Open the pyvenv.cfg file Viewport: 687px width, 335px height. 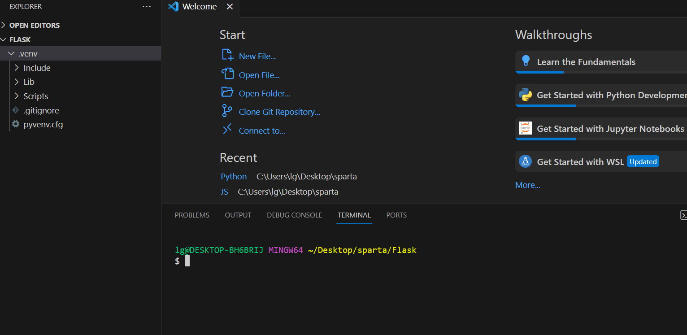[81, 124]
